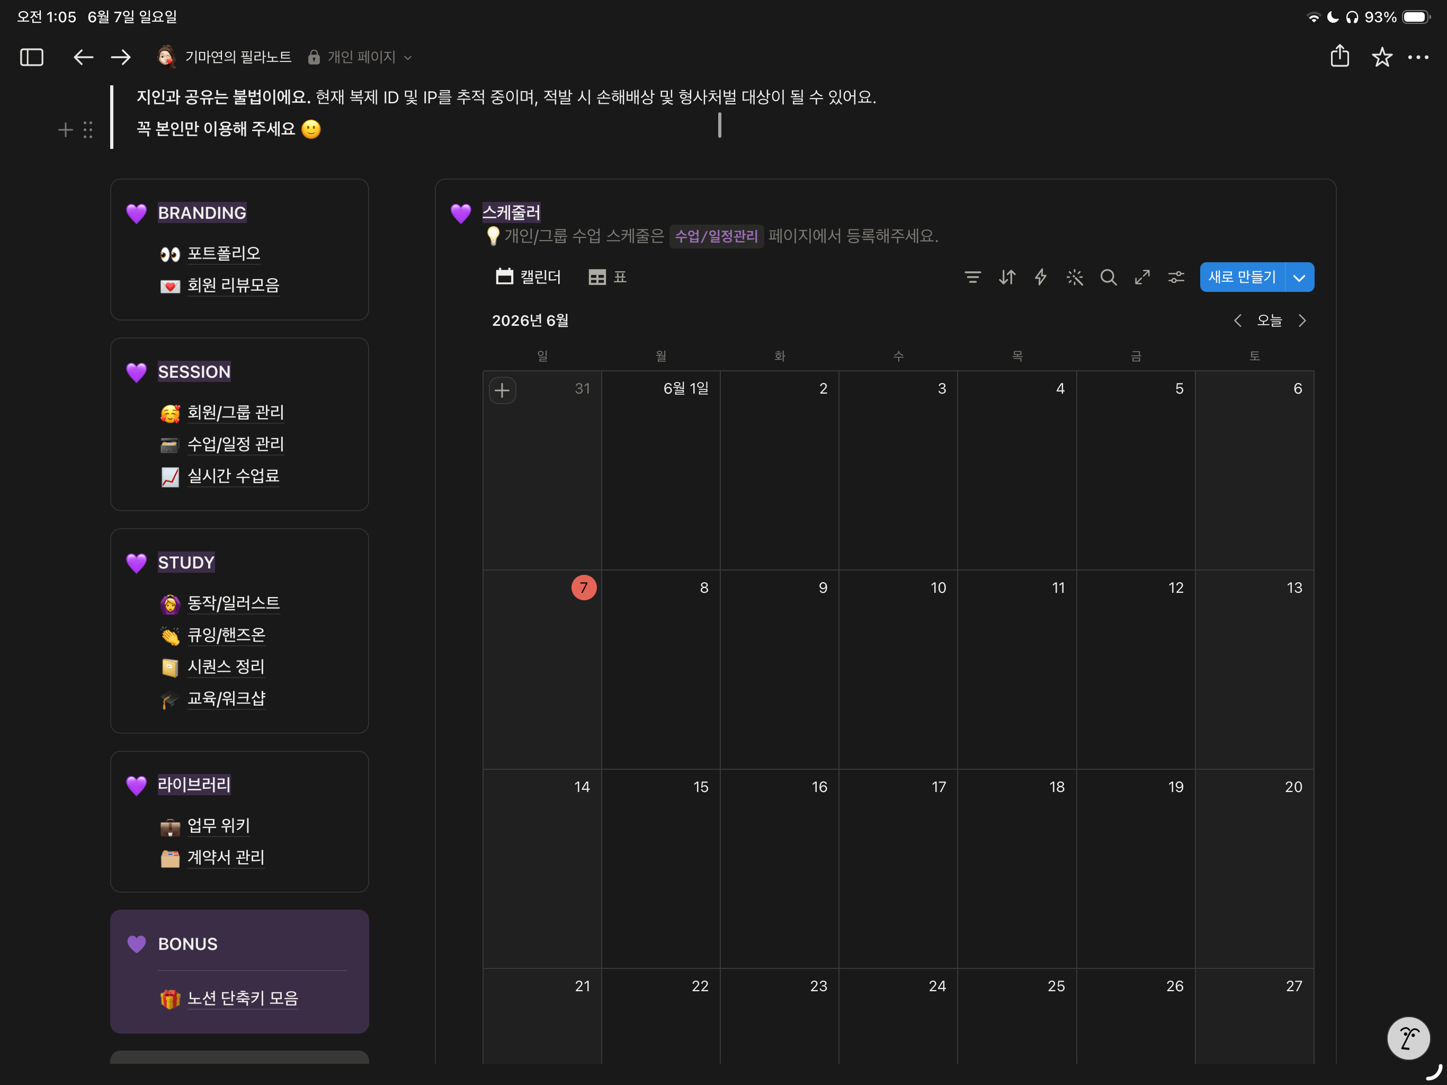Switch to the 캘린더 view tab
Image resolution: width=1447 pixels, height=1085 pixels.
(x=528, y=278)
